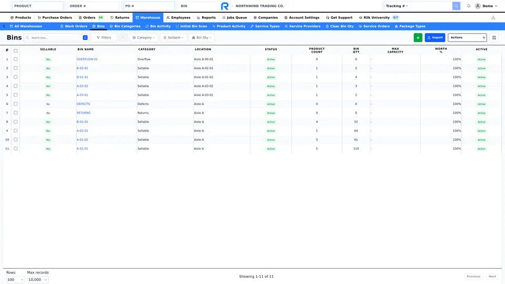Image resolution: width=505 pixels, height=284 pixels.
Task: Open Service Providers subtab
Action: click(x=302, y=26)
